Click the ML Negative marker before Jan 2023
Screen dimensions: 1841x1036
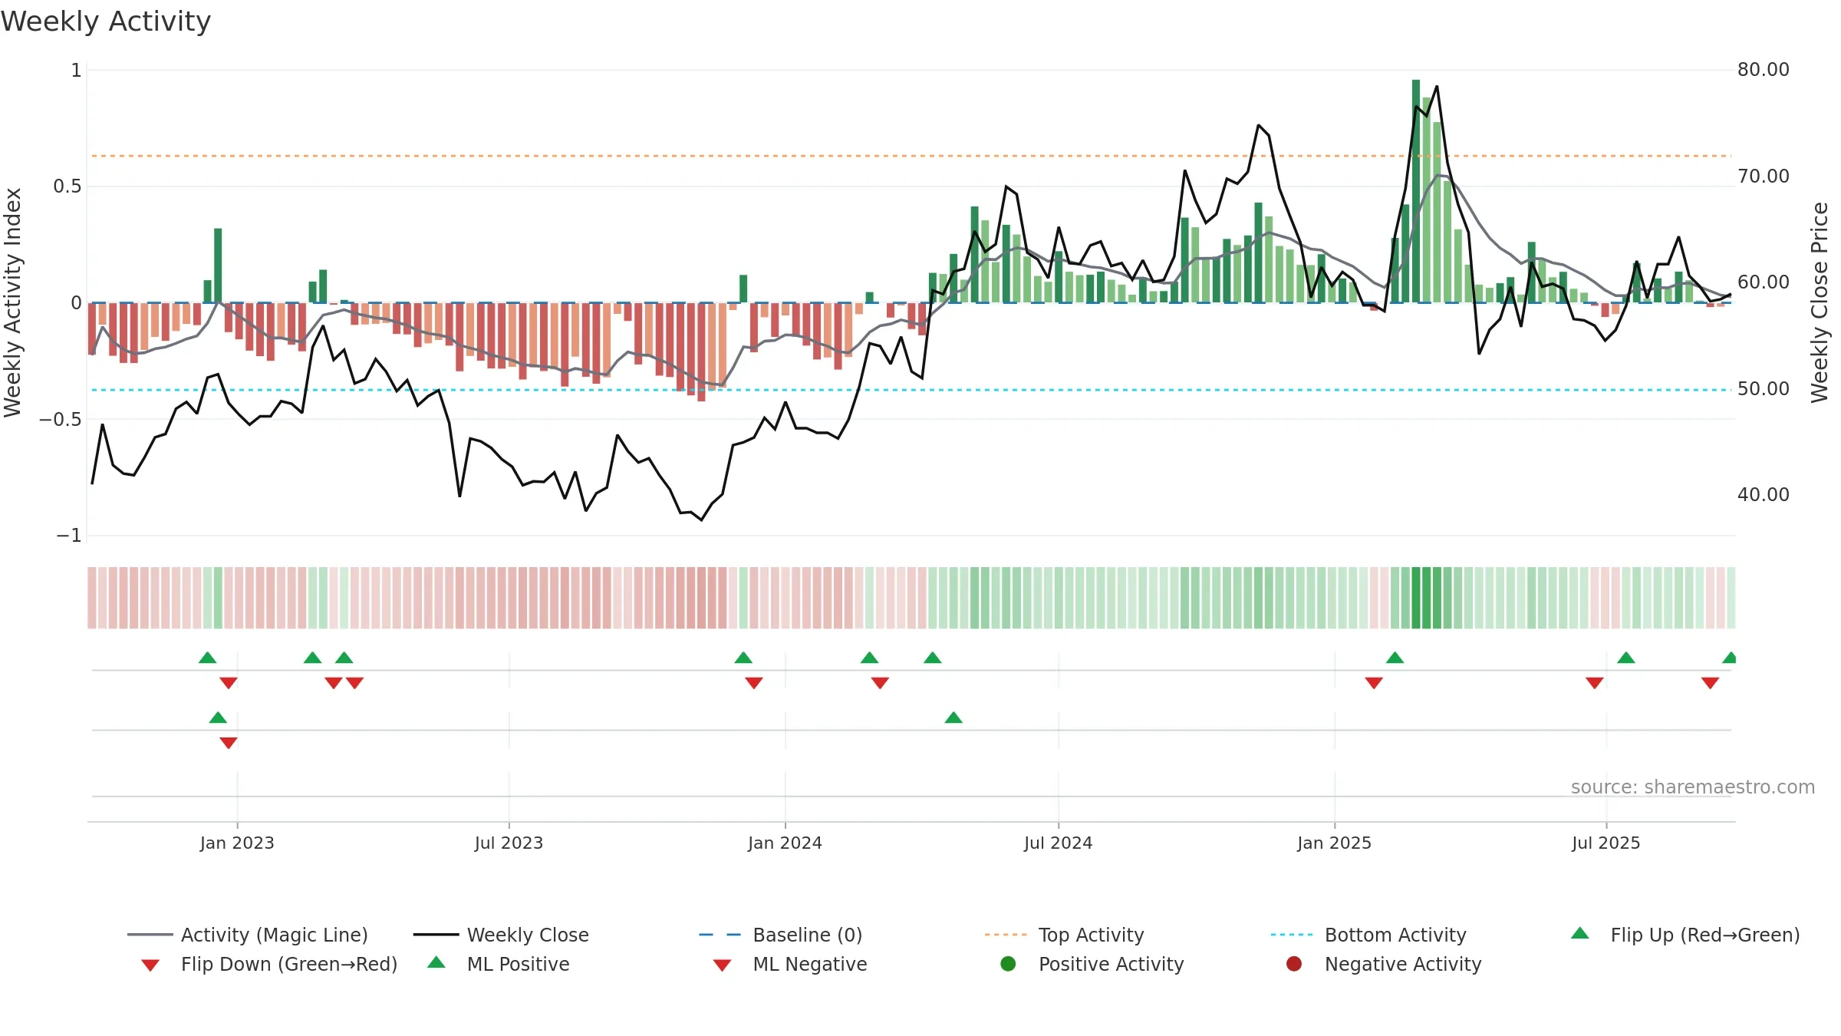pos(229,743)
